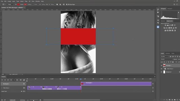This screenshot has height=101, width=180.
Task: Switch to the Navigator tab
Action: pyautogui.click(x=170, y=9)
